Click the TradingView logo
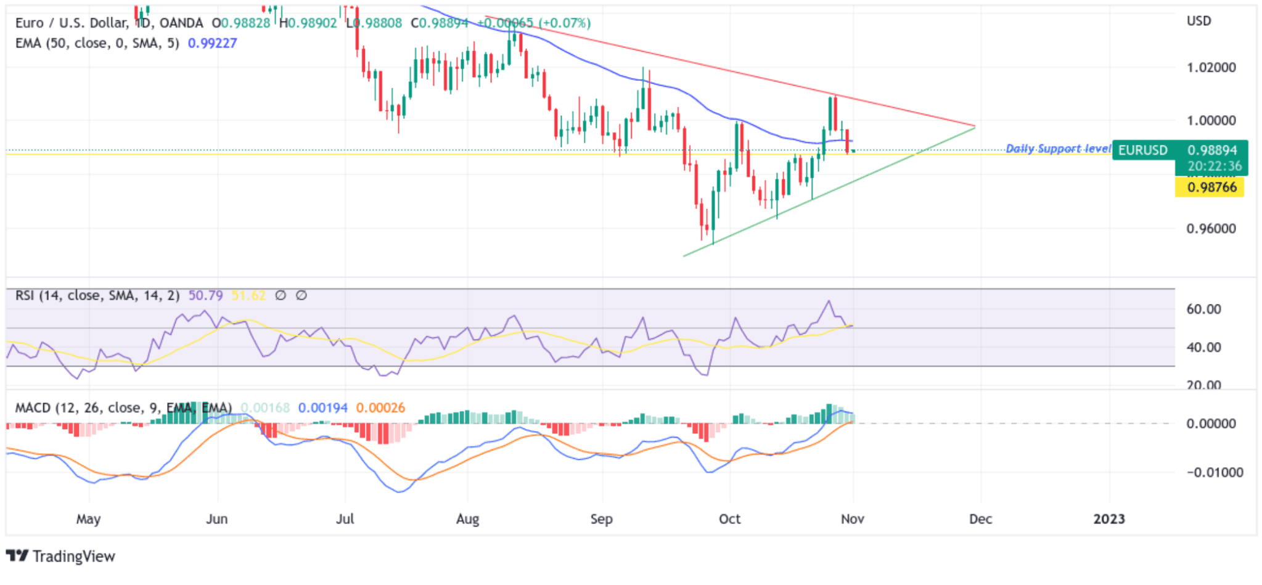The image size is (1262, 585). [61, 556]
